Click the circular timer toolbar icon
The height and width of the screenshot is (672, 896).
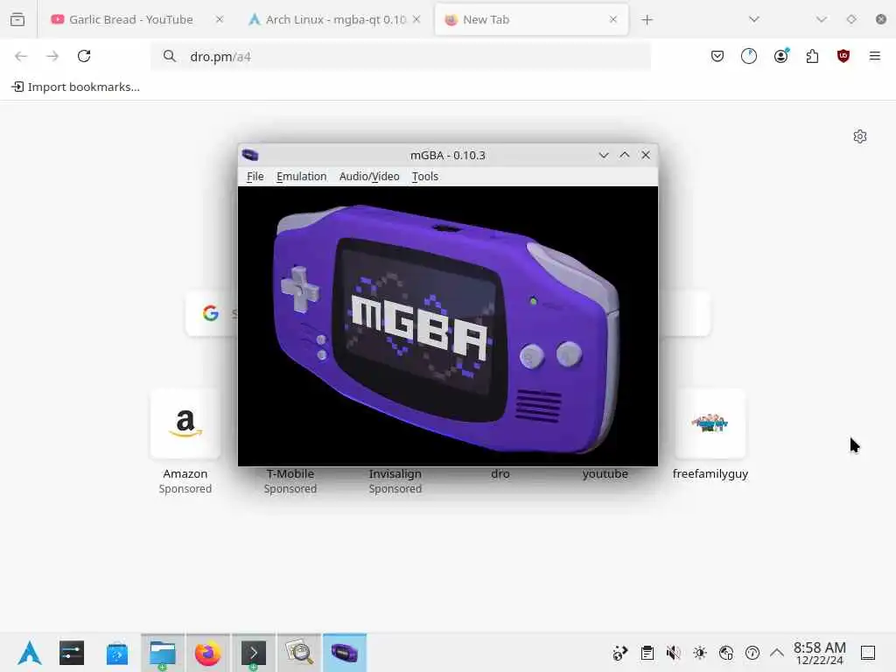749,56
